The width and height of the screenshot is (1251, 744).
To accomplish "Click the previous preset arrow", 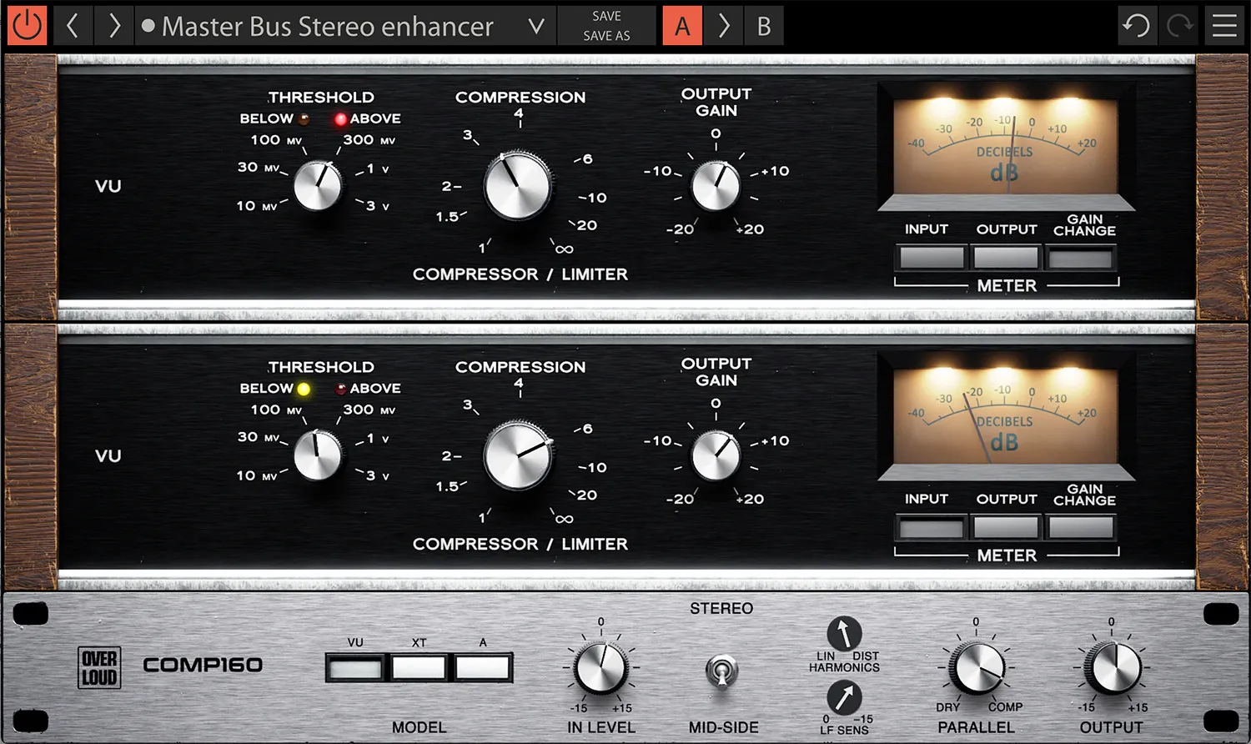I will pyautogui.click(x=73, y=26).
